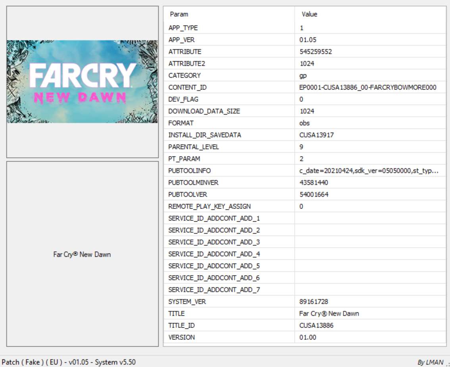The image size is (450, 367).
Task: Click the Far Cry New Dawn cover thumbnail
Action: click(x=83, y=81)
